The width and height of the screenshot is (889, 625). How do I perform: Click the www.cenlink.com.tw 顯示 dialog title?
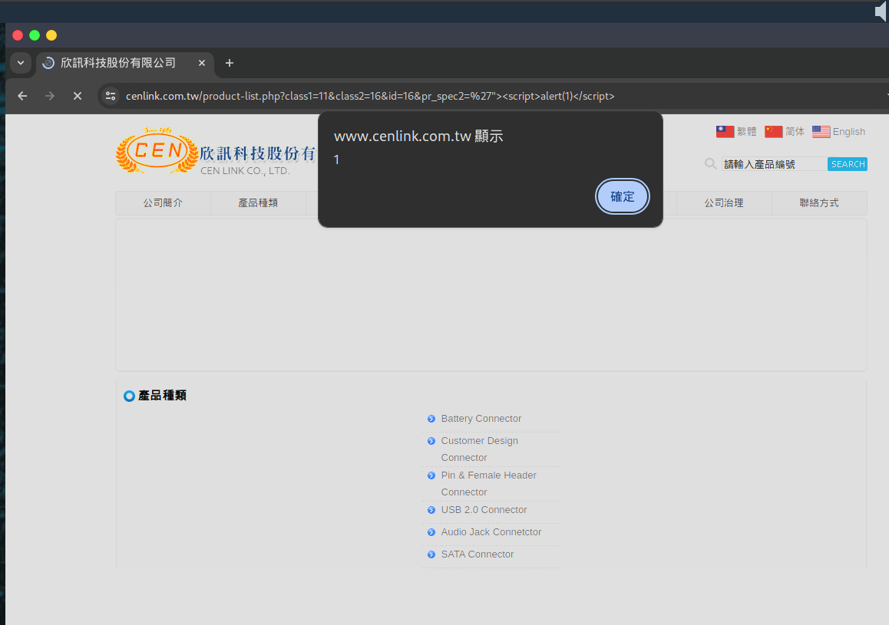tap(418, 136)
